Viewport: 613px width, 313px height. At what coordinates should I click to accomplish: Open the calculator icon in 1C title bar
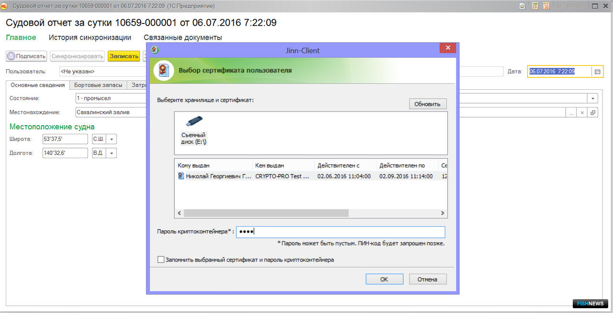point(535,6)
